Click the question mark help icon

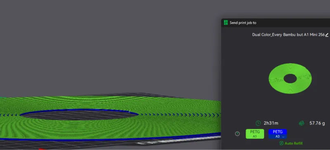(237, 134)
